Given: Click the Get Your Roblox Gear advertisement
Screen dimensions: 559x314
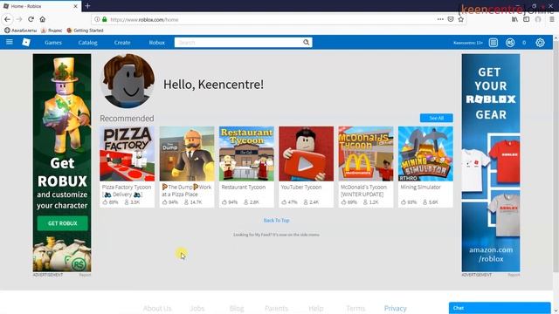Looking at the screenshot, I should pos(491,163).
